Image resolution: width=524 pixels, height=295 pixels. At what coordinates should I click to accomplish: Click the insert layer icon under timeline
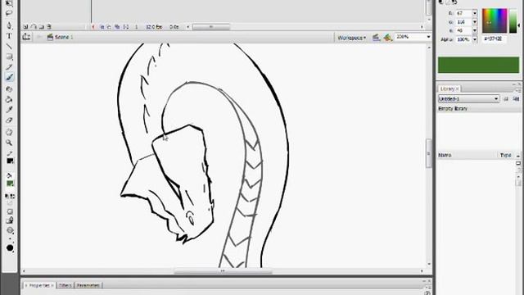point(25,27)
